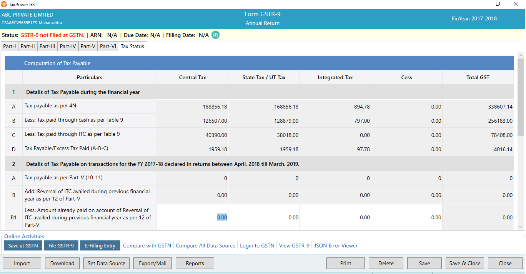Image resolution: width=526 pixels, height=274 pixels.
Task: Click 'Tax payable as per Part-V (10-11)' label
Action: 63,178
